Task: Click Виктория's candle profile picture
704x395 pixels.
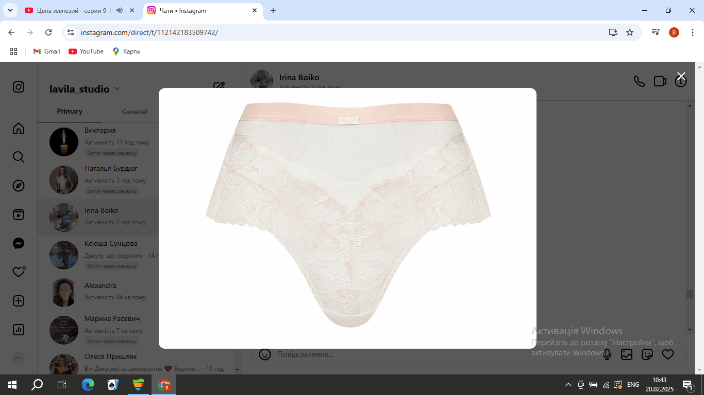Action: point(64,142)
